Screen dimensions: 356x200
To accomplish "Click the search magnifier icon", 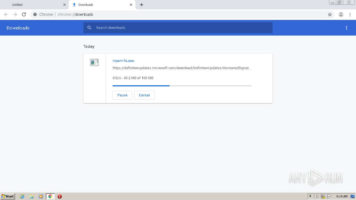I will tap(89, 28).
